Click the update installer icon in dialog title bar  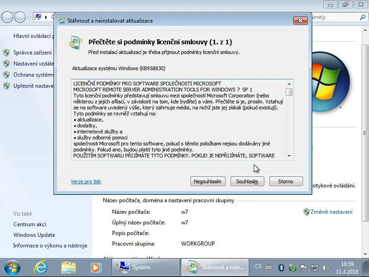point(62,21)
